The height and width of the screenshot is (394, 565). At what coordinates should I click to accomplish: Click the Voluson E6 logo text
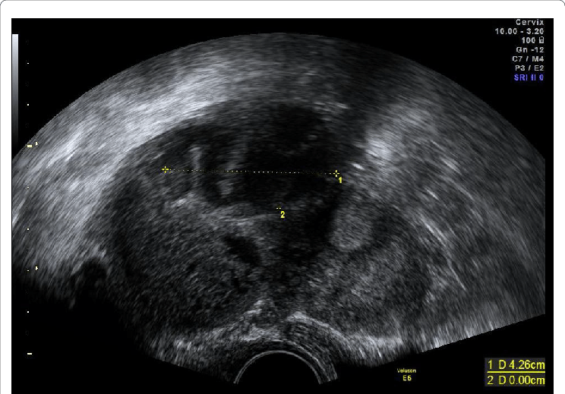tap(406, 373)
